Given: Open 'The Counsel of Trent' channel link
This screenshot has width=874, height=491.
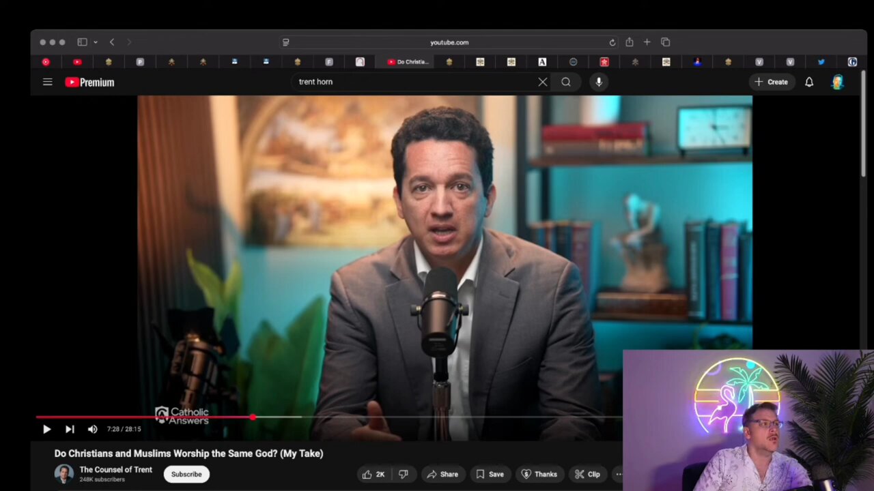Looking at the screenshot, I should point(116,469).
